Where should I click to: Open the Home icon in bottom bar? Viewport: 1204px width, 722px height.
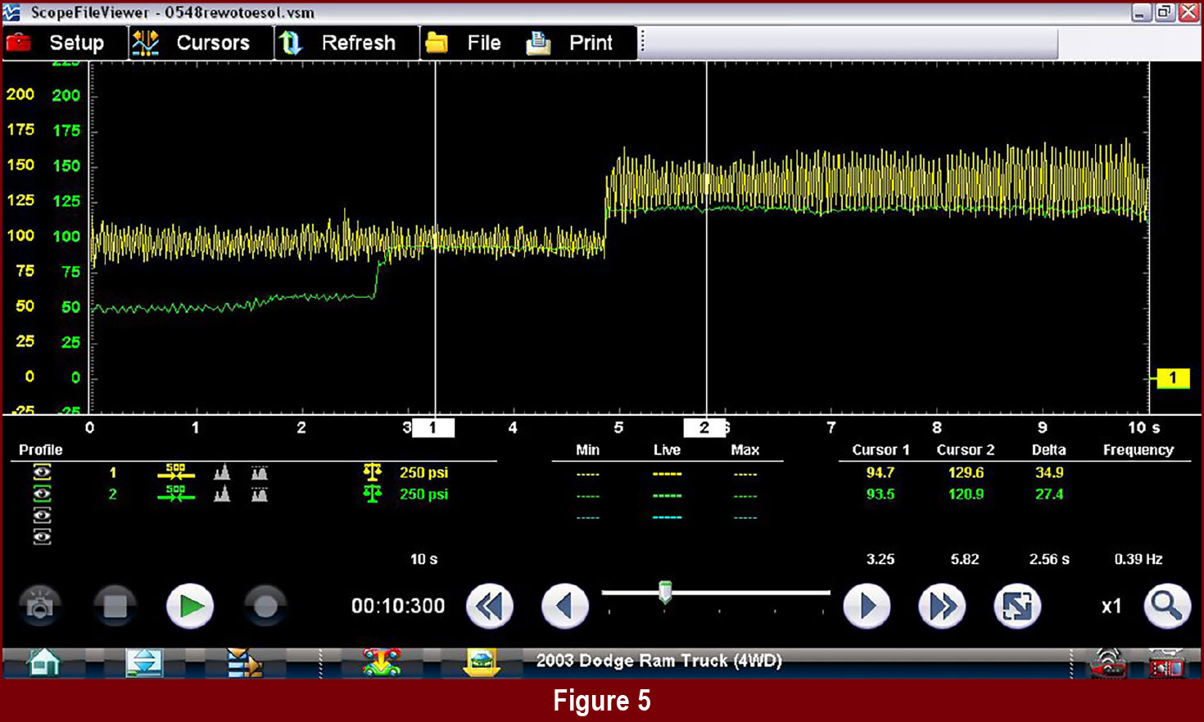(44, 661)
